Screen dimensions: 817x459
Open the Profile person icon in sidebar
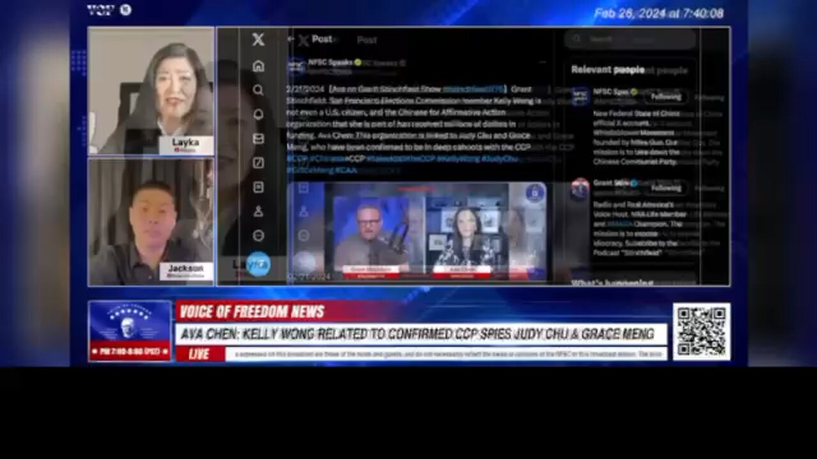click(x=258, y=211)
